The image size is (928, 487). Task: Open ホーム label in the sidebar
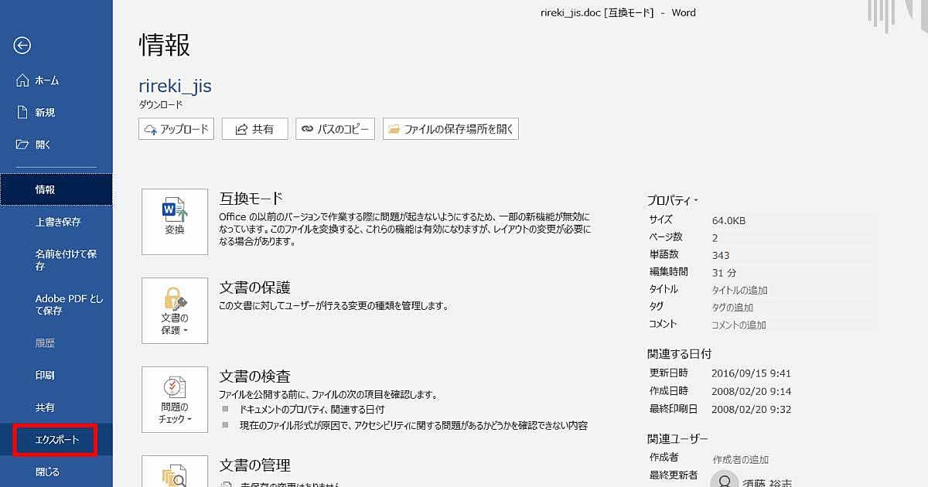[47, 80]
